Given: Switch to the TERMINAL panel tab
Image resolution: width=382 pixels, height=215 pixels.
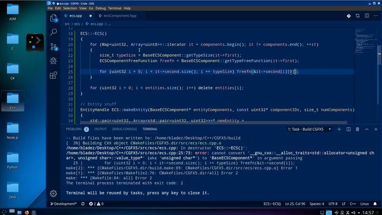Looking at the screenshot, I should [x=150, y=129].
